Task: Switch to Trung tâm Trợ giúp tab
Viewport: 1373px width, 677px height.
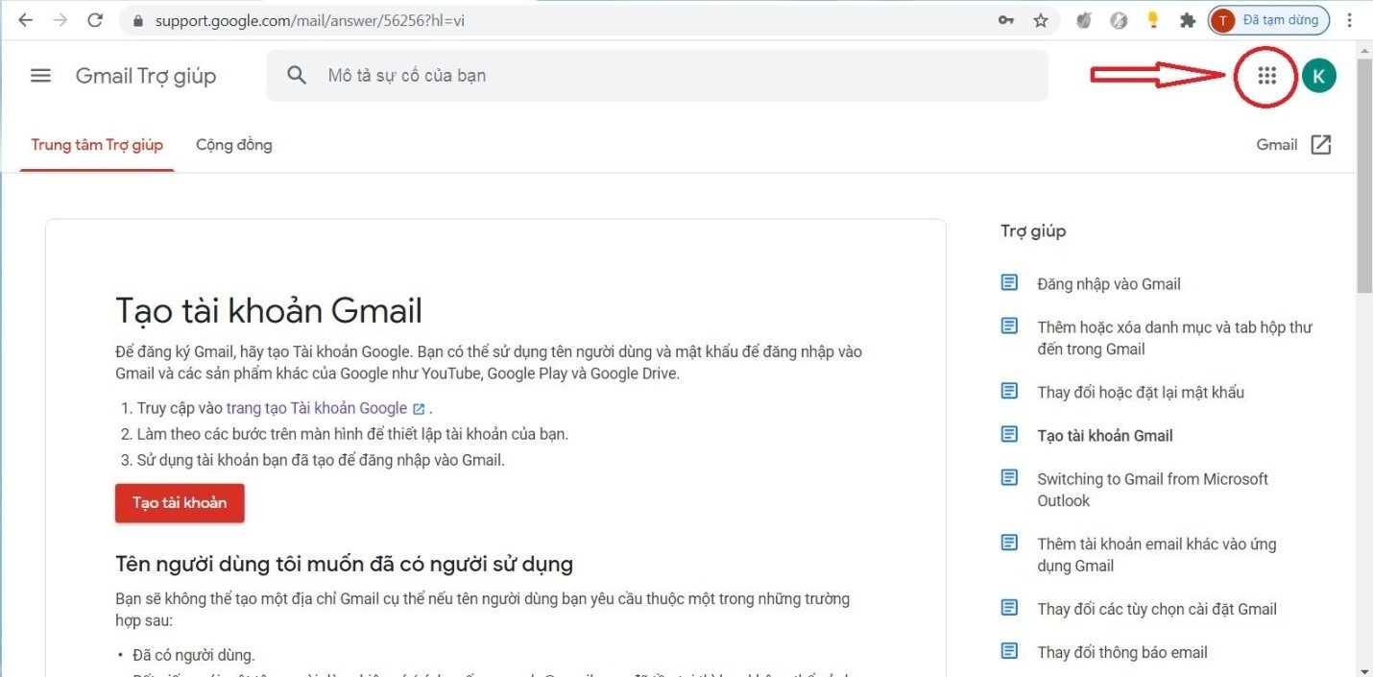Action: click(x=97, y=145)
